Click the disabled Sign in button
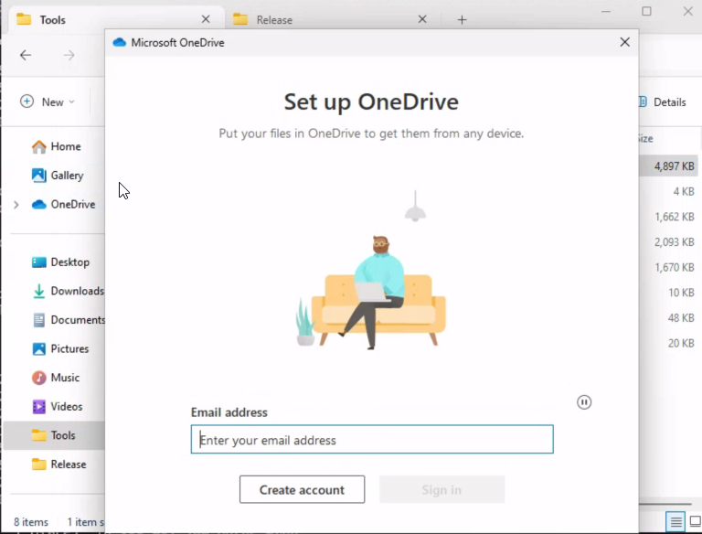Image resolution: width=702 pixels, height=534 pixels. [441, 489]
